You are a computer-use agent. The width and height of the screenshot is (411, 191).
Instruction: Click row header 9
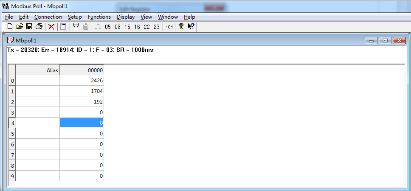point(12,176)
